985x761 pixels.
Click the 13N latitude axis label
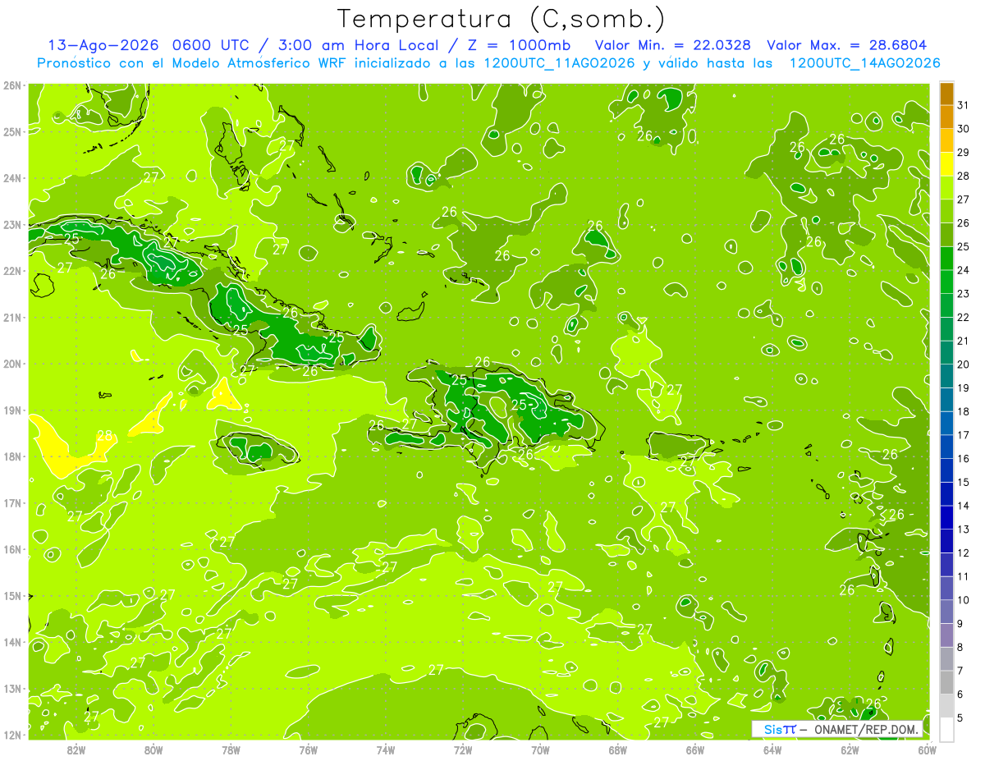pyautogui.click(x=12, y=688)
